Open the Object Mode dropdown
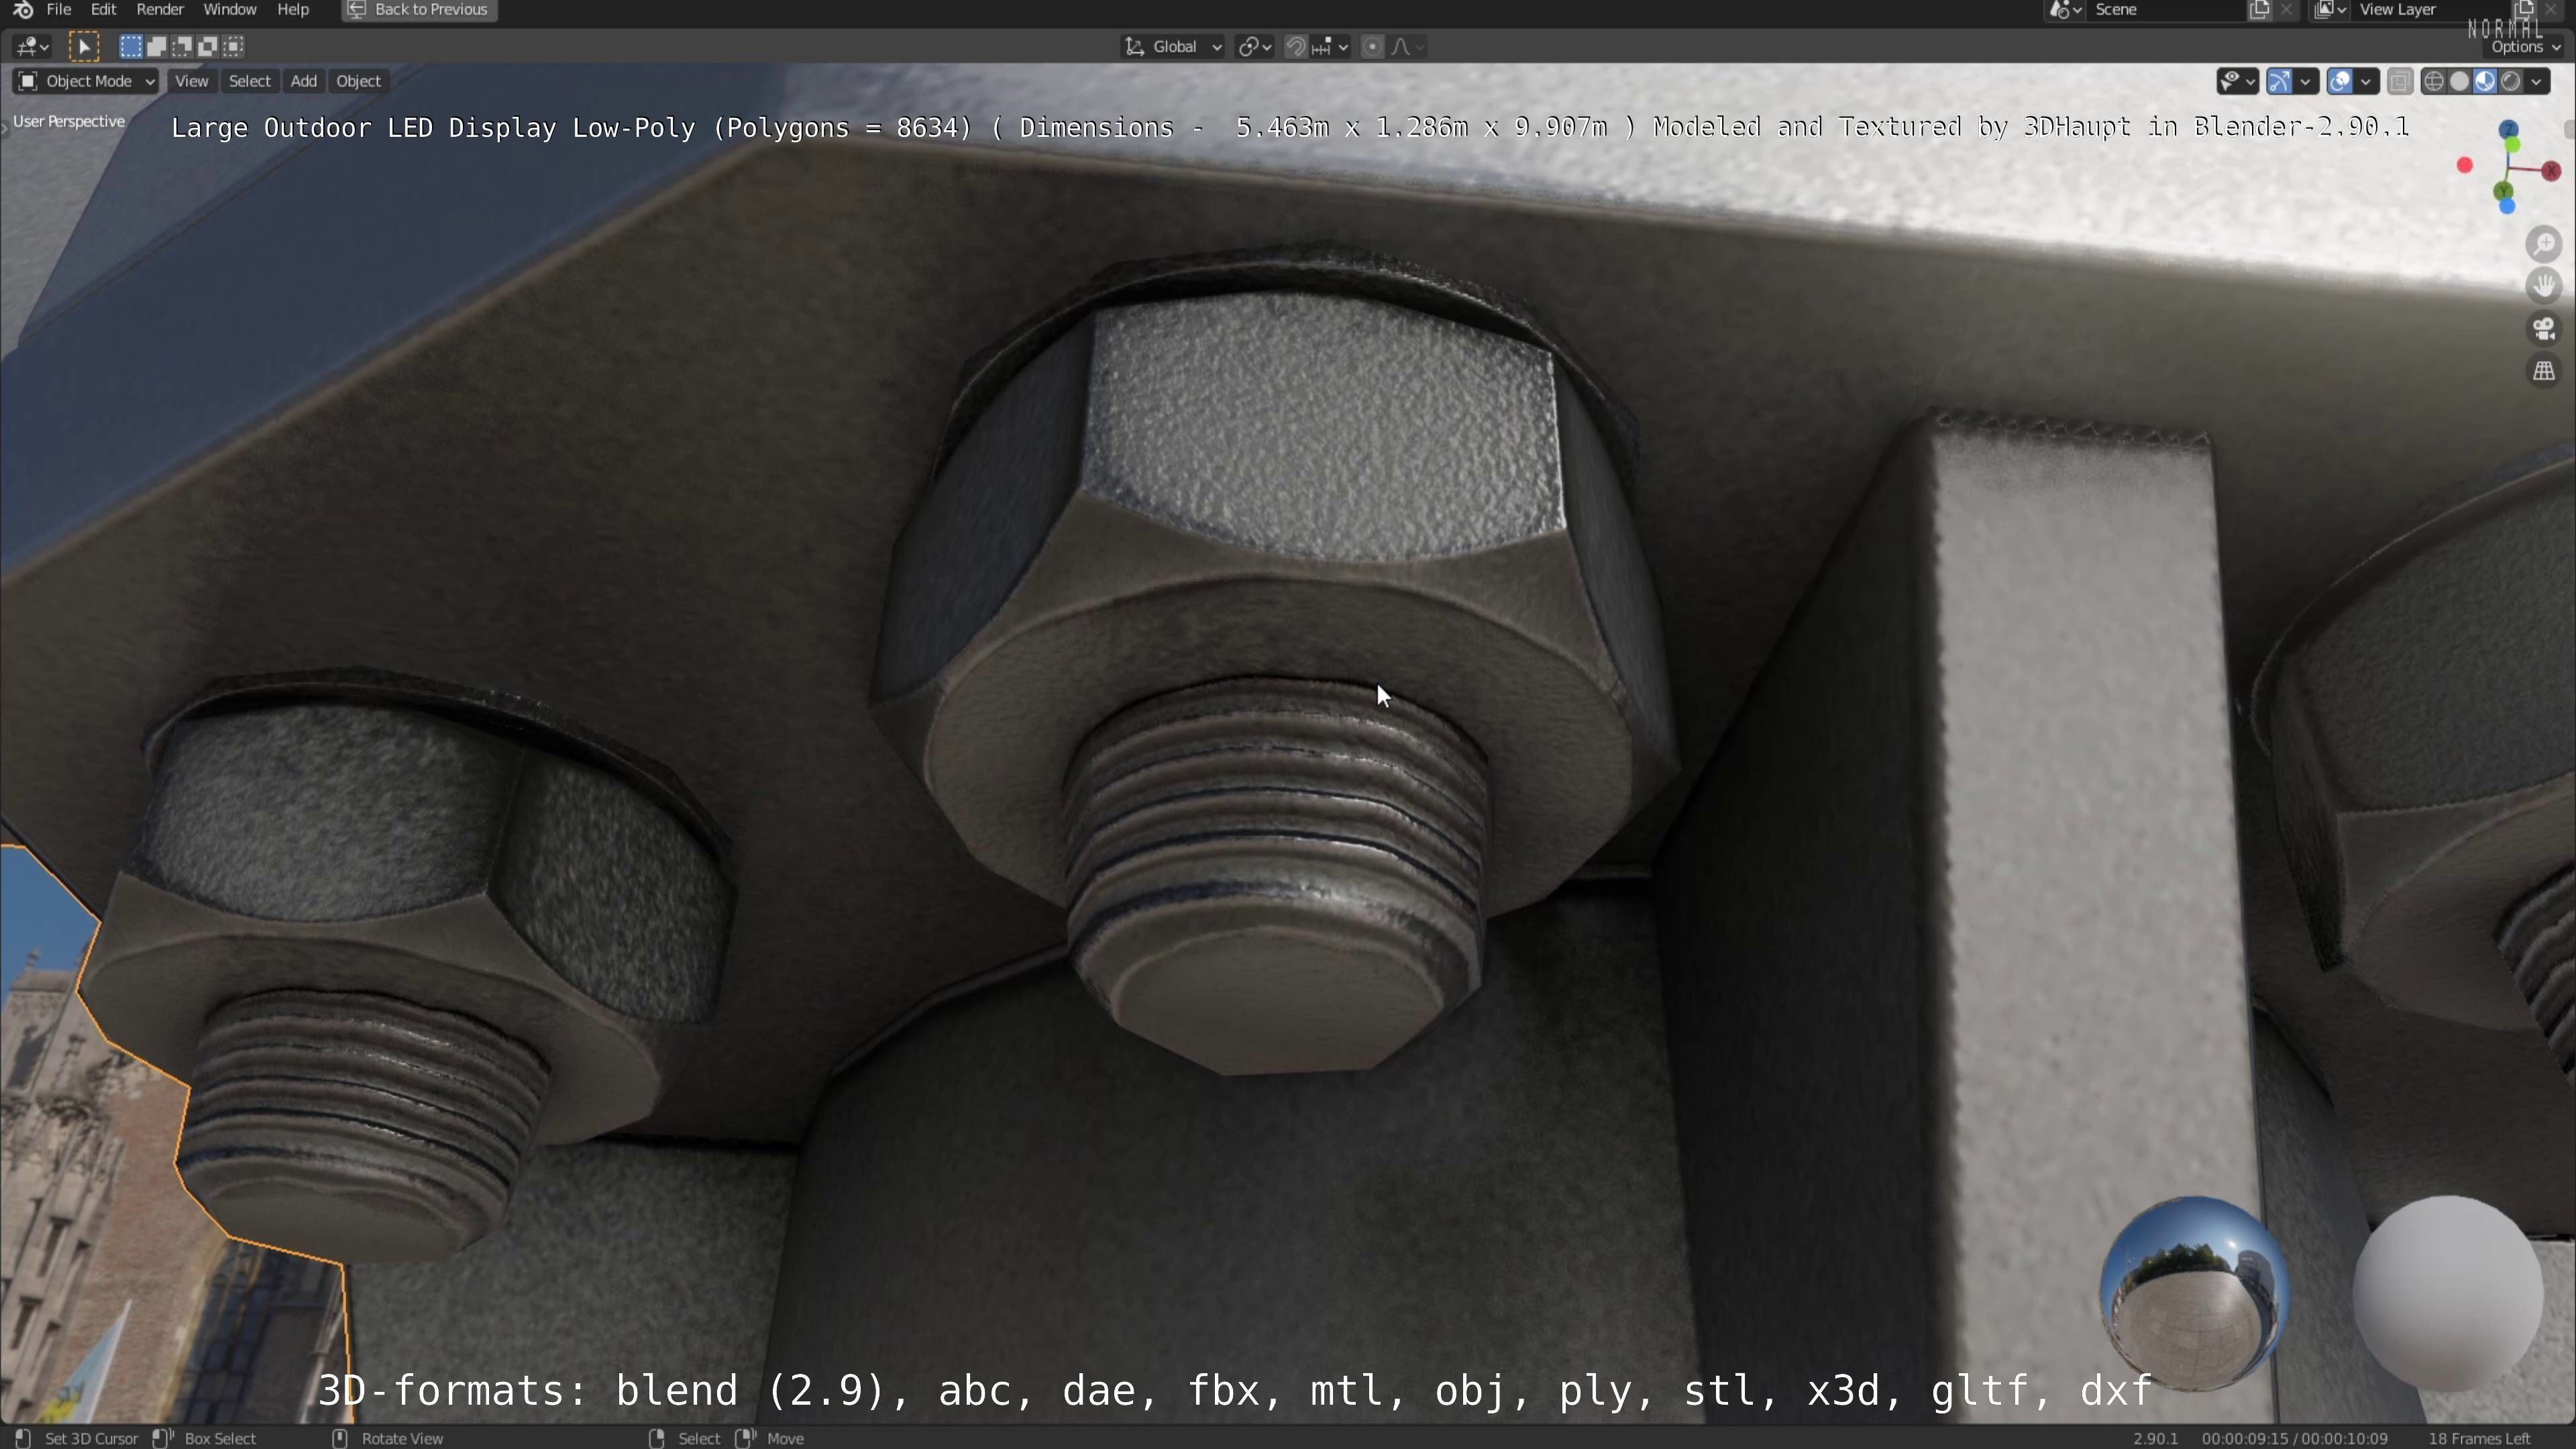 point(86,81)
